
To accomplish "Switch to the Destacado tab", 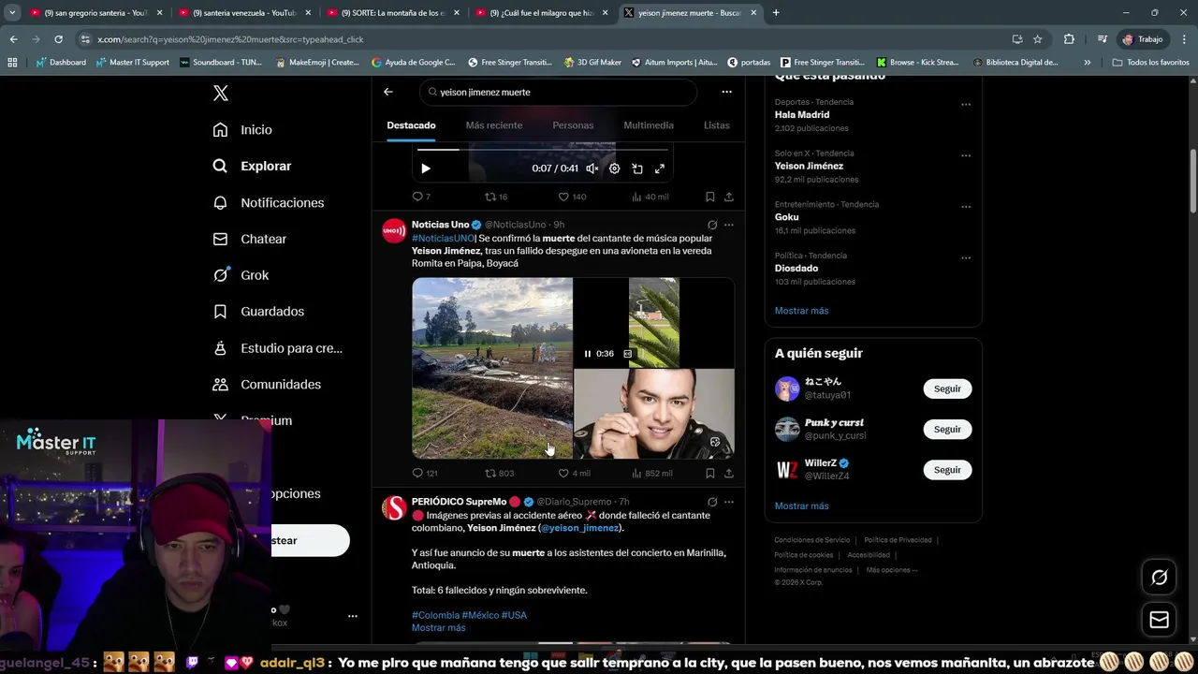I will [x=411, y=125].
